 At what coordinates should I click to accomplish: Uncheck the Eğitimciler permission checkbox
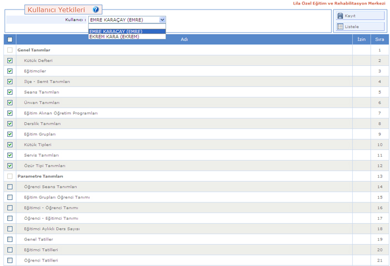tap(10, 71)
